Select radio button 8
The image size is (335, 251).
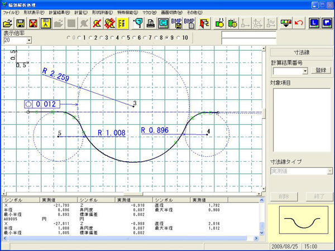[156, 38]
